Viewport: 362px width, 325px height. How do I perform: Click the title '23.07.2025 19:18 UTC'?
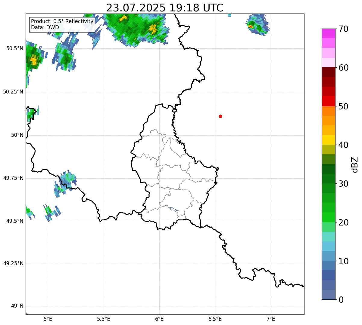pos(165,8)
